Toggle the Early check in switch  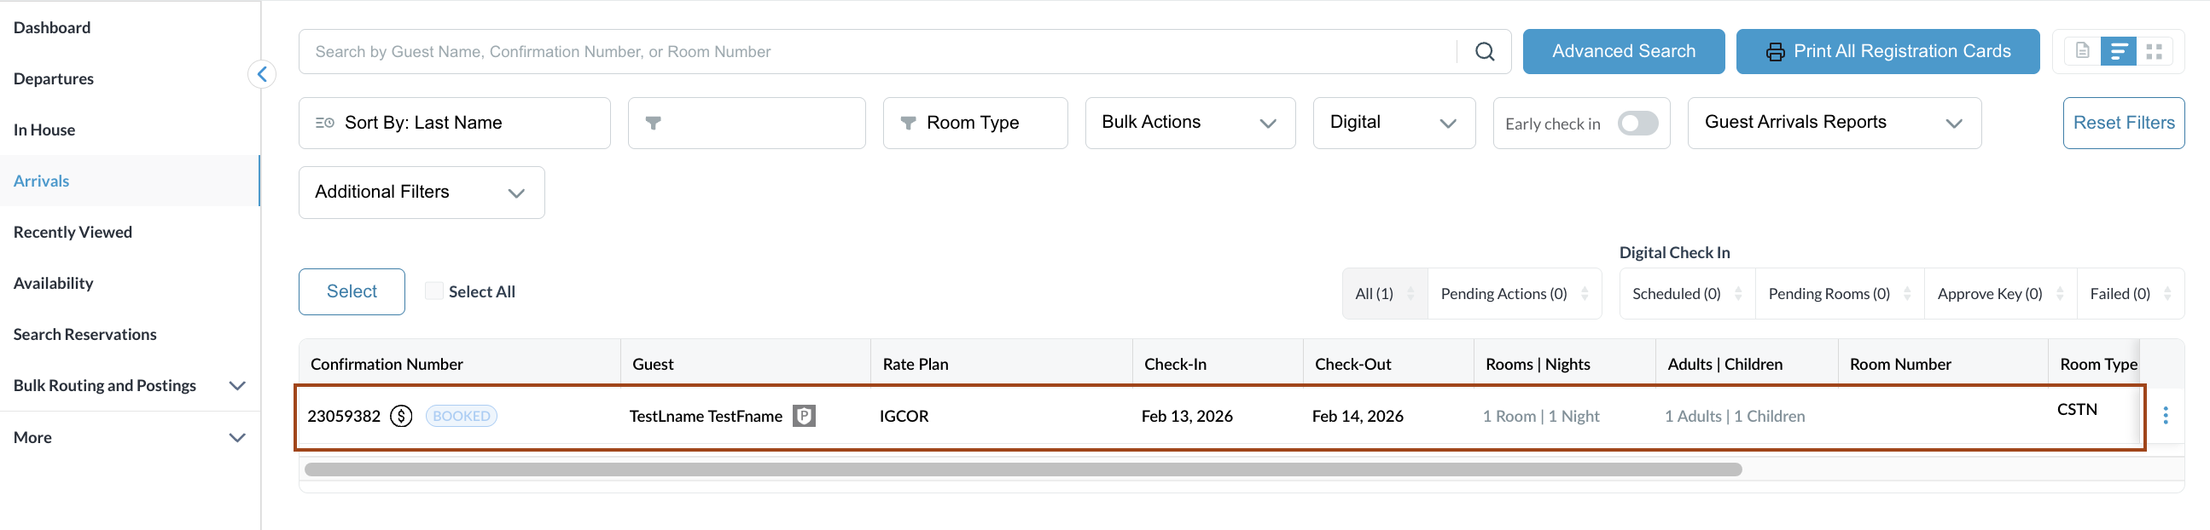1637,124
